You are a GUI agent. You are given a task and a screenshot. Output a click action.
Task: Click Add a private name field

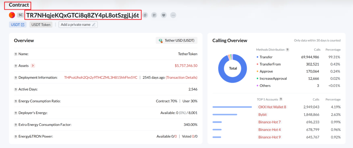[x=78, y=24]
